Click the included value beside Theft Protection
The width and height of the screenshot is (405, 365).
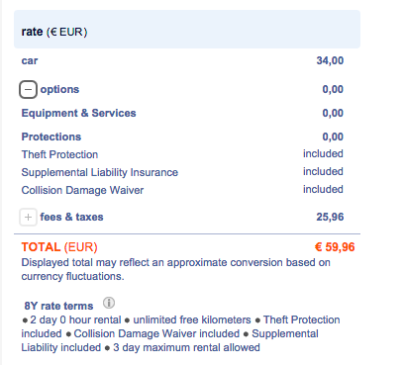click(323, 153)
